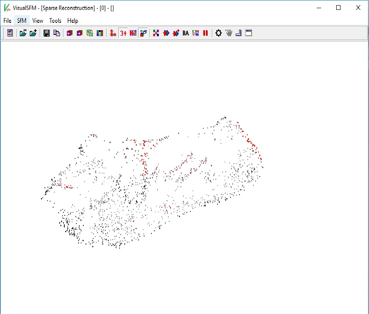Screen dimensions: 369x314
Task: Toggle the red axes display icon
Action: coord(113,33)
